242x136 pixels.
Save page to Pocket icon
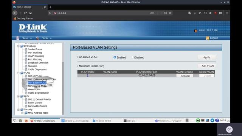166,13
